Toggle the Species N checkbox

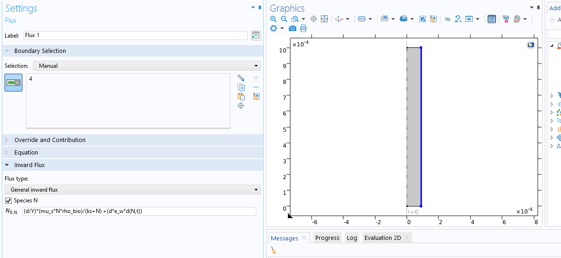[8, 200]
